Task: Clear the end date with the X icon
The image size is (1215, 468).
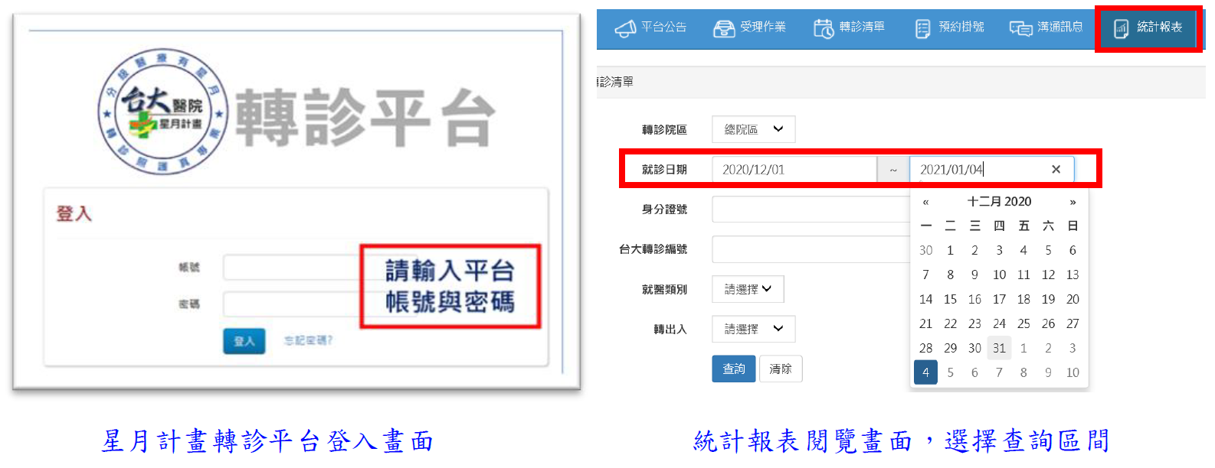Action: [1056, 170]
